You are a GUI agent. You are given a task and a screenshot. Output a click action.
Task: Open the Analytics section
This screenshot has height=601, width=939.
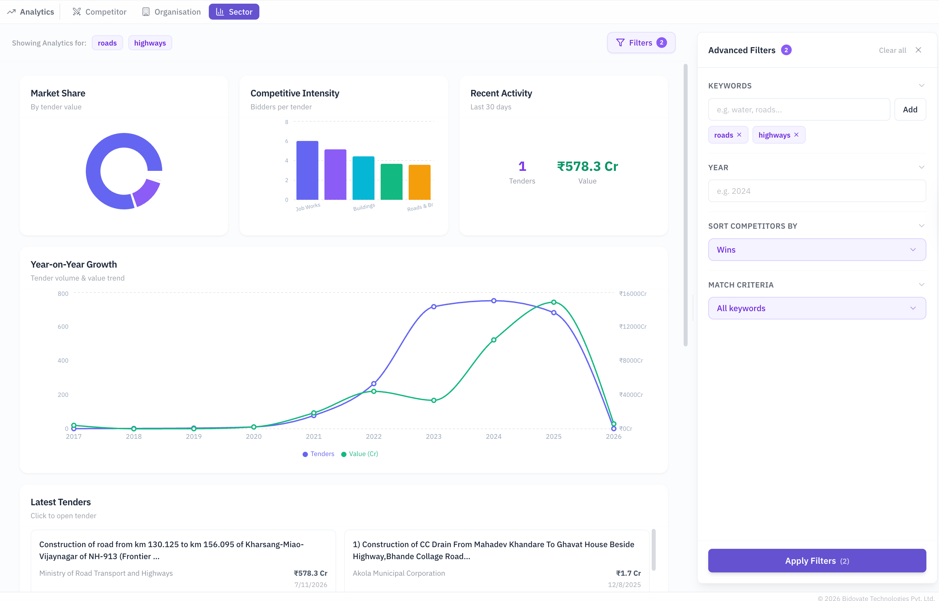coord(31,12)
